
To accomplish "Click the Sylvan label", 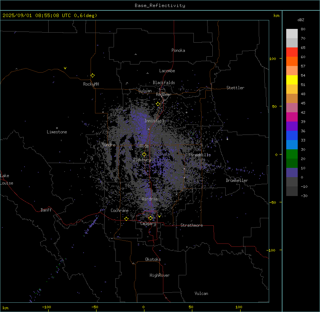I will (x=145, y=91).
